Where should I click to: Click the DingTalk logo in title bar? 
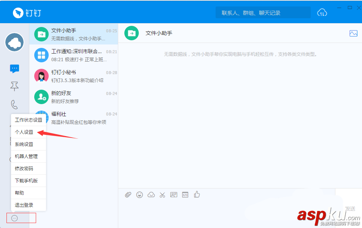coord(27,13)
